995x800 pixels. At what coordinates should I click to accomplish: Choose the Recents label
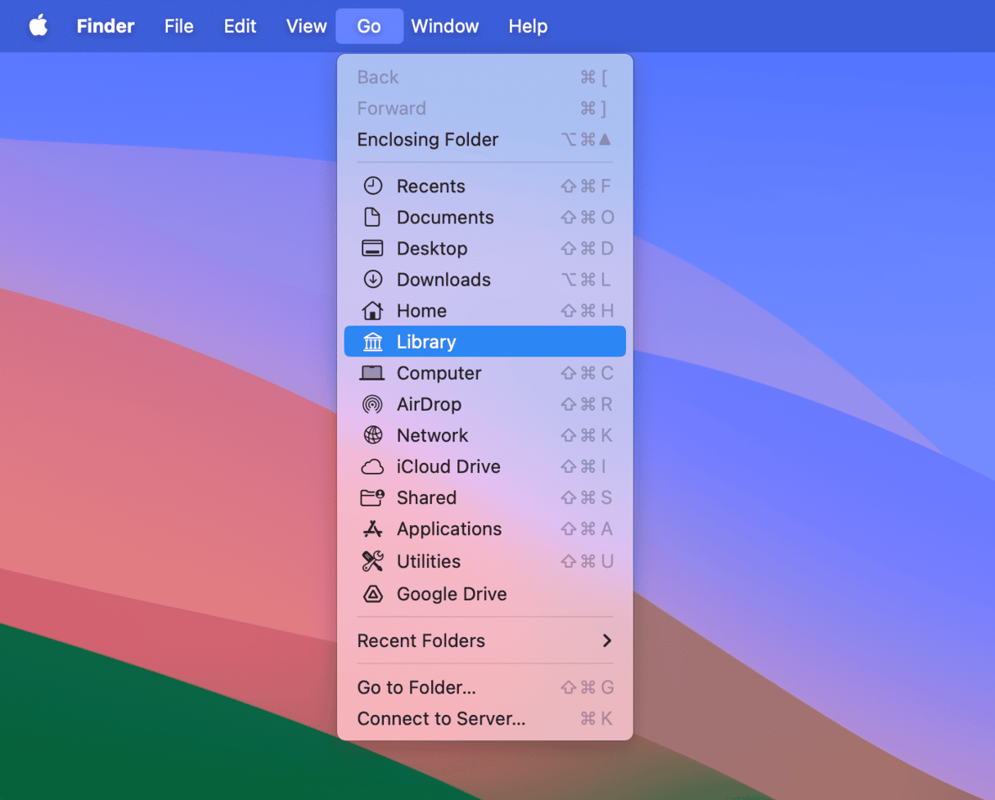pyautogui.click(x=430, y=187)
